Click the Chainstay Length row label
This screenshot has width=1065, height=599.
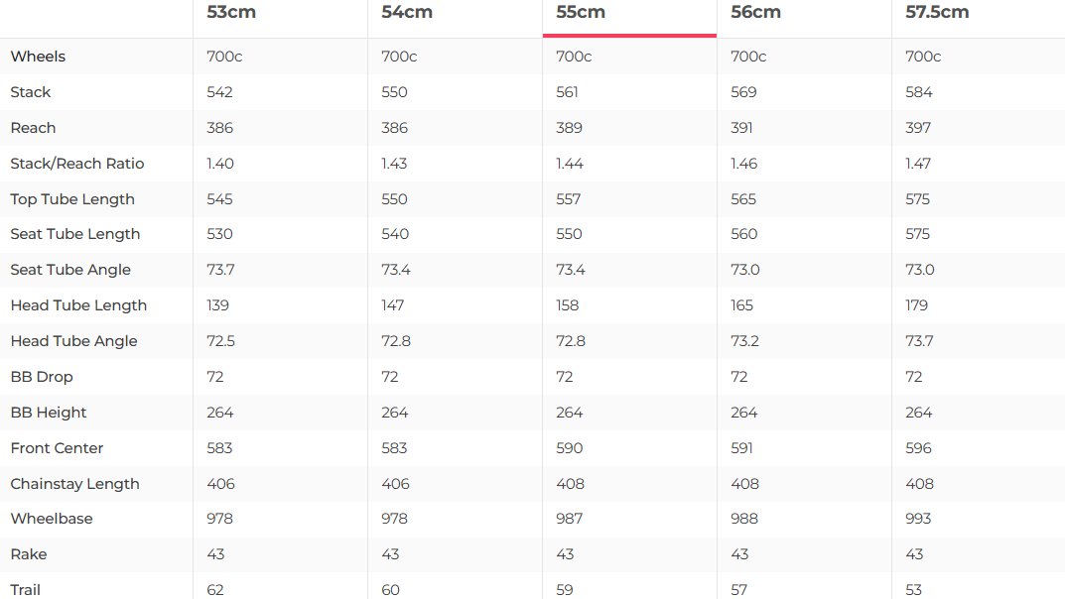tap(74, 484)
